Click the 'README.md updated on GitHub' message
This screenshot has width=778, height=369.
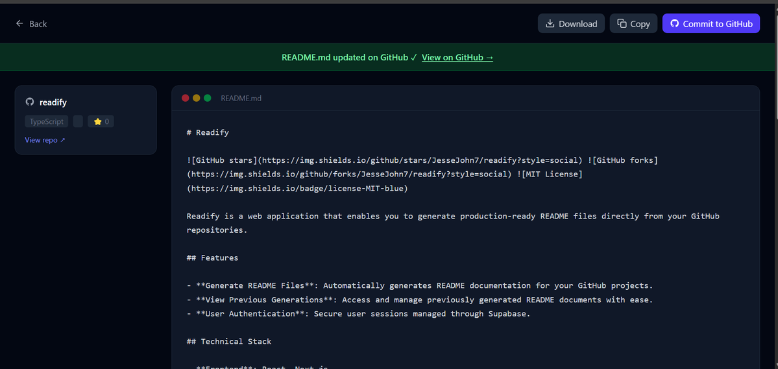click(x=349, y=58)
